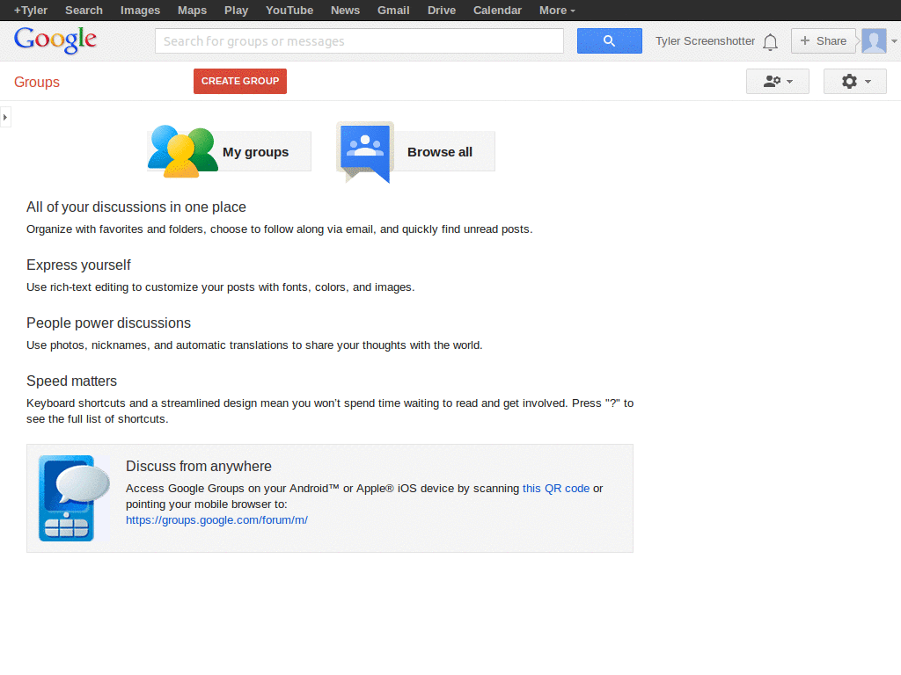This screenshot has width=901, height=675.
Task: Open Gmail from the top bar
Action: click(393, 11)
